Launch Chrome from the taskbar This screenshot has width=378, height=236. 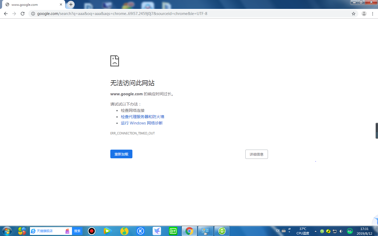coord(189,231)
